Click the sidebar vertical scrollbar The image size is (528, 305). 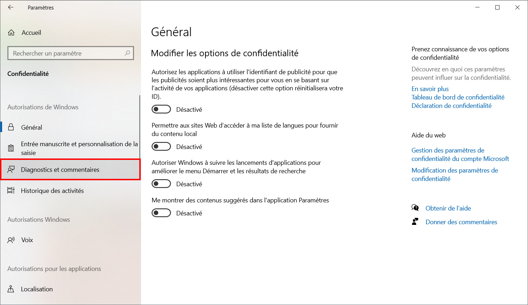point(140,126)
